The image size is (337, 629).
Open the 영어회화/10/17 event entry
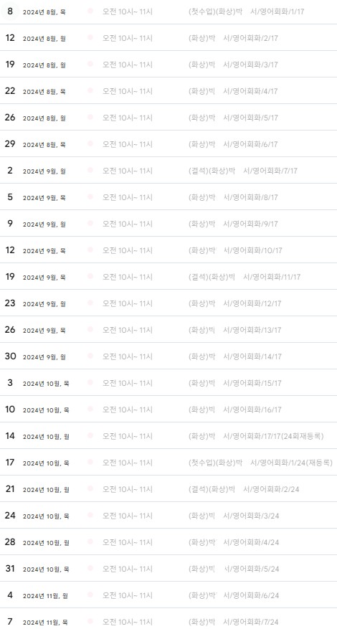(x=235, y=250)
